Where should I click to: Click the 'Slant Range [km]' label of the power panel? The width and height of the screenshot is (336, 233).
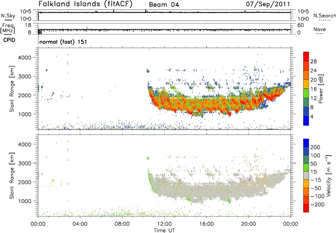(x=12, y=89)
